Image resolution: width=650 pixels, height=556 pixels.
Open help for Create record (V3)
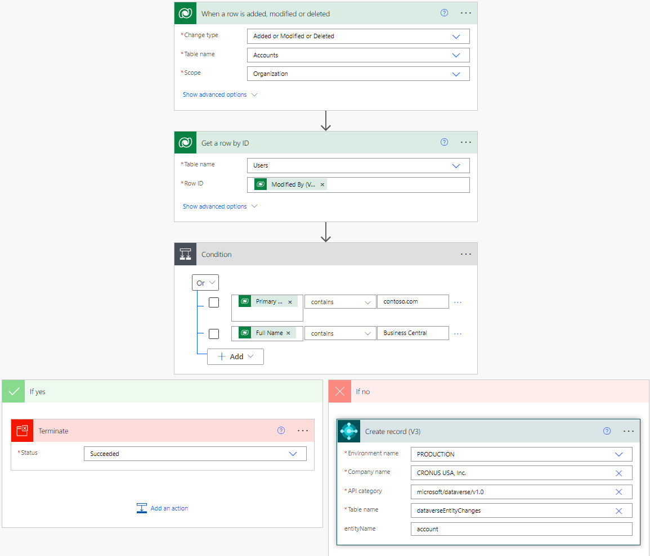[x=607, y=431]
